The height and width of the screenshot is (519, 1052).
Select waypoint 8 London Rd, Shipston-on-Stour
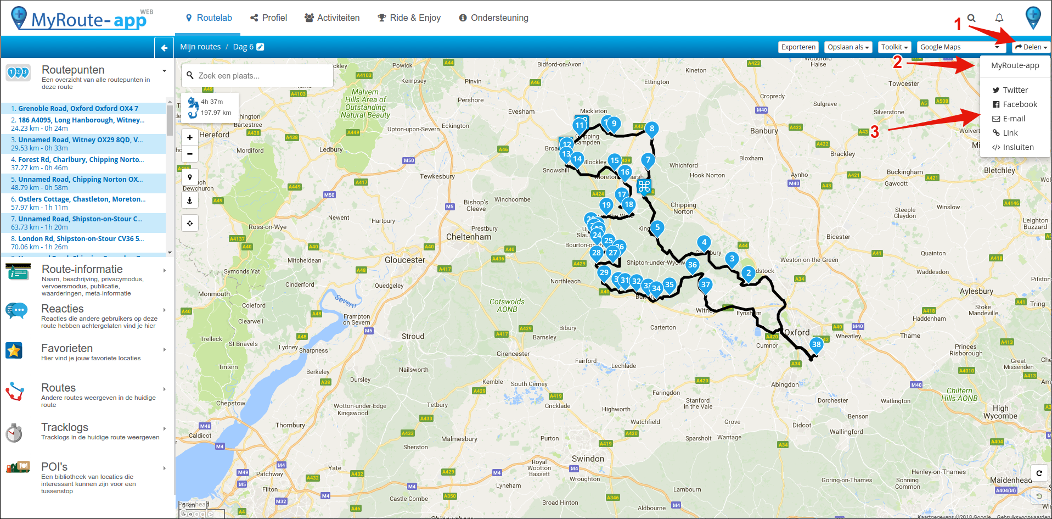point(83,243)
